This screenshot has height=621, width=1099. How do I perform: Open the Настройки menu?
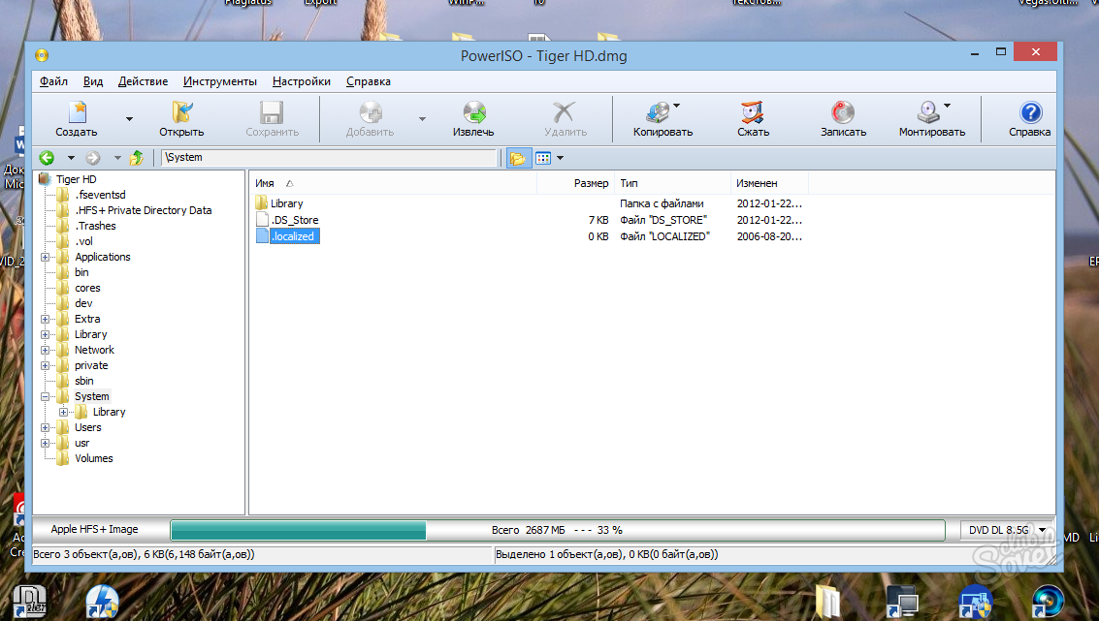302,81
